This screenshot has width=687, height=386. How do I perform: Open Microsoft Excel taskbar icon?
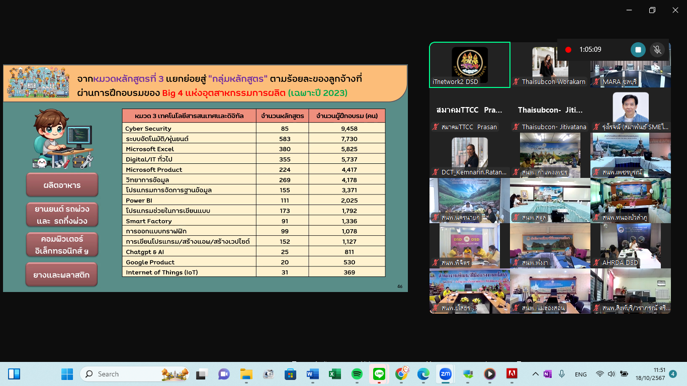tap(334, 374)
